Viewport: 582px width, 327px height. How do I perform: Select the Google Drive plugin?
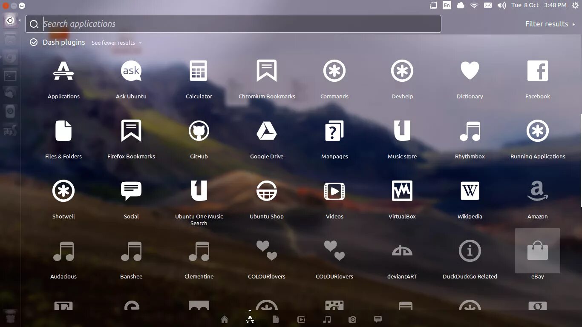(x=267, y=131)
